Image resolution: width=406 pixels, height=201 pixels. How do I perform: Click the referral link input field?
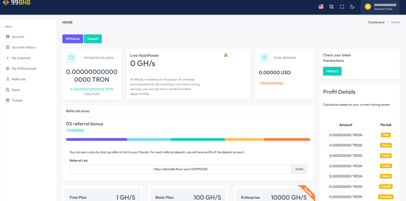180,169
